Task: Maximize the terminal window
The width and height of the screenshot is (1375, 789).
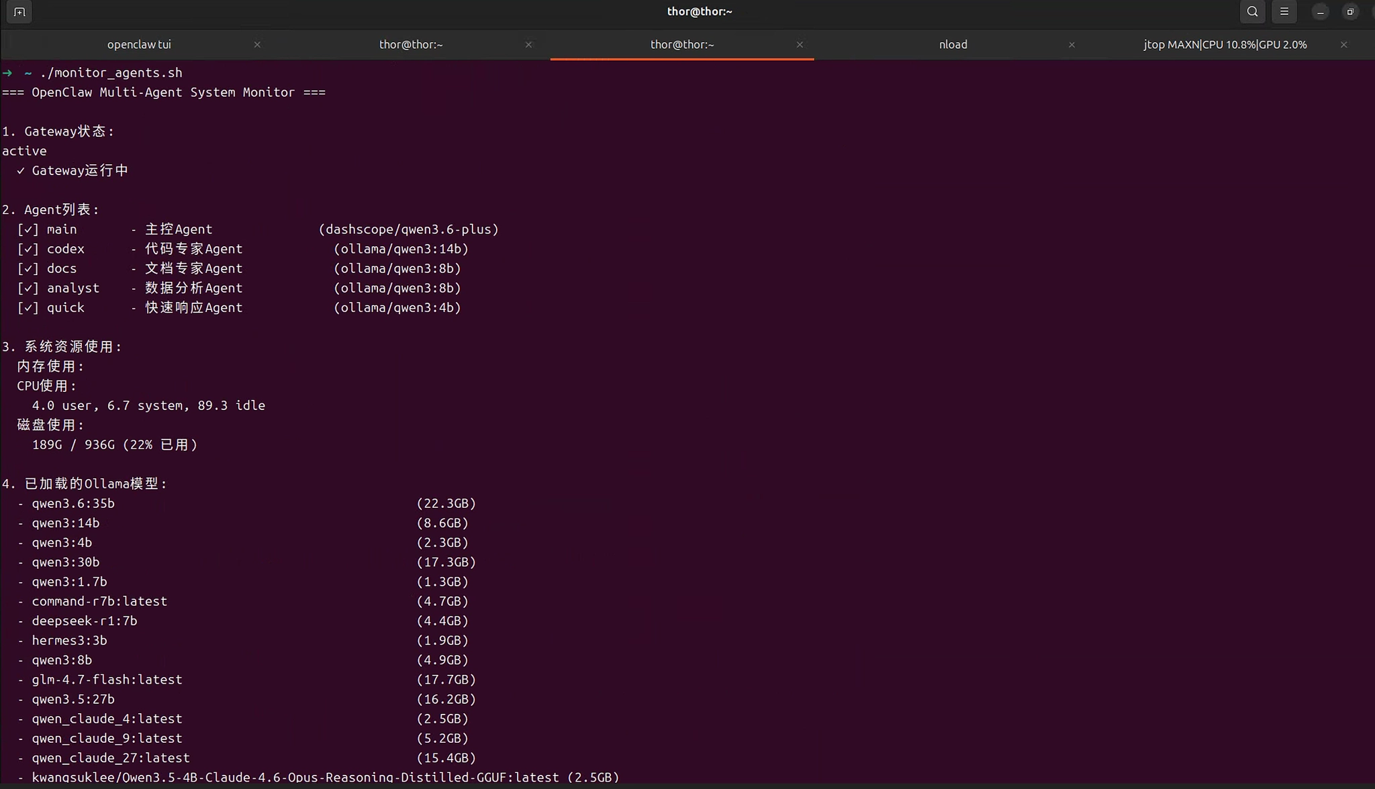Action: (x=1350, y=11)
